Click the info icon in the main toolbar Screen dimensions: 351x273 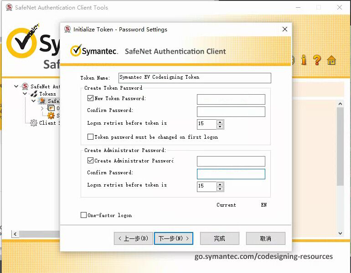(x=304, y=60)
